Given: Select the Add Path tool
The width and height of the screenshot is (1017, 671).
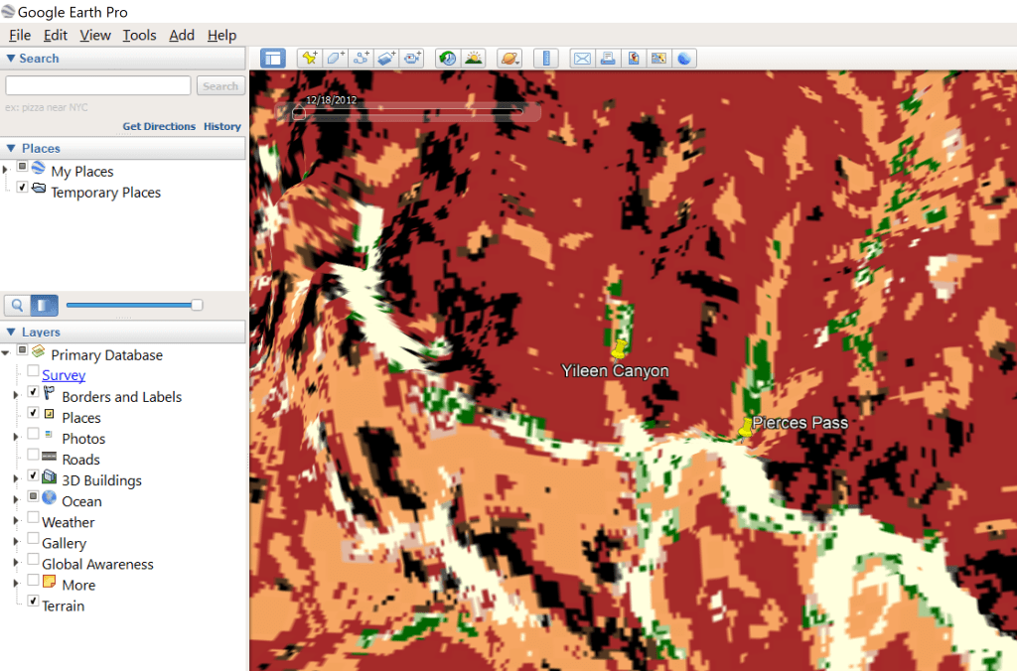Looking at the screenshot, I should pyautogui.click(x=362, y=59).
